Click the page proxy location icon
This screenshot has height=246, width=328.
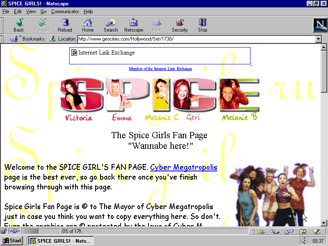[52, 39]
